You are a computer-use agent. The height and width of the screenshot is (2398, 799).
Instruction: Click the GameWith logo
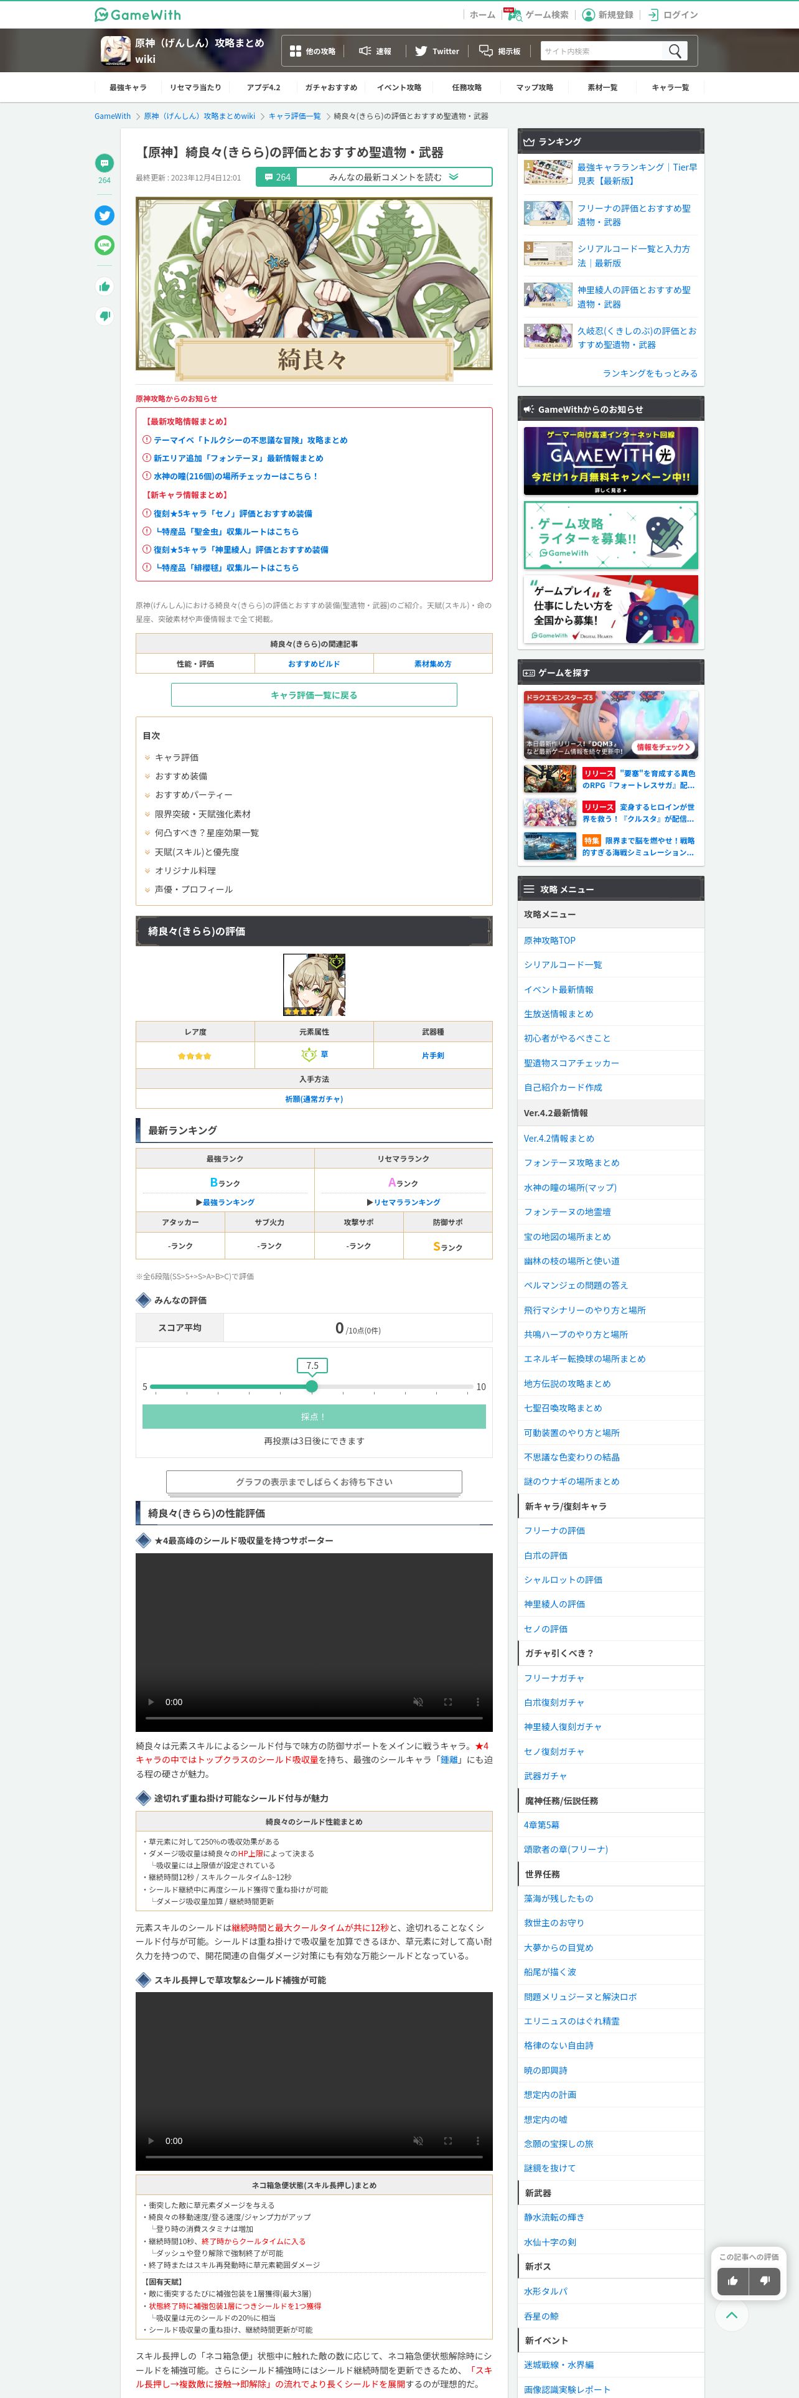(x=138, y=14)
